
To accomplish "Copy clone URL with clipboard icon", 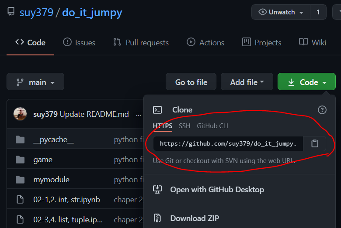I will [314, 143].
